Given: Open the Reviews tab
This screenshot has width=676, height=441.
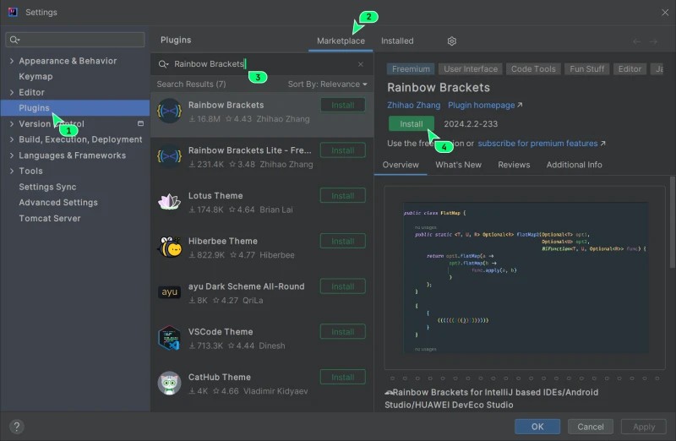Looking at the screenshot, I should (514, 165).
